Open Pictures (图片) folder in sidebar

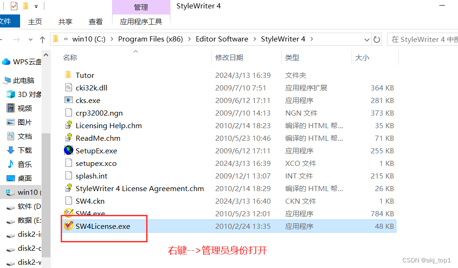[x=19, y=122]
